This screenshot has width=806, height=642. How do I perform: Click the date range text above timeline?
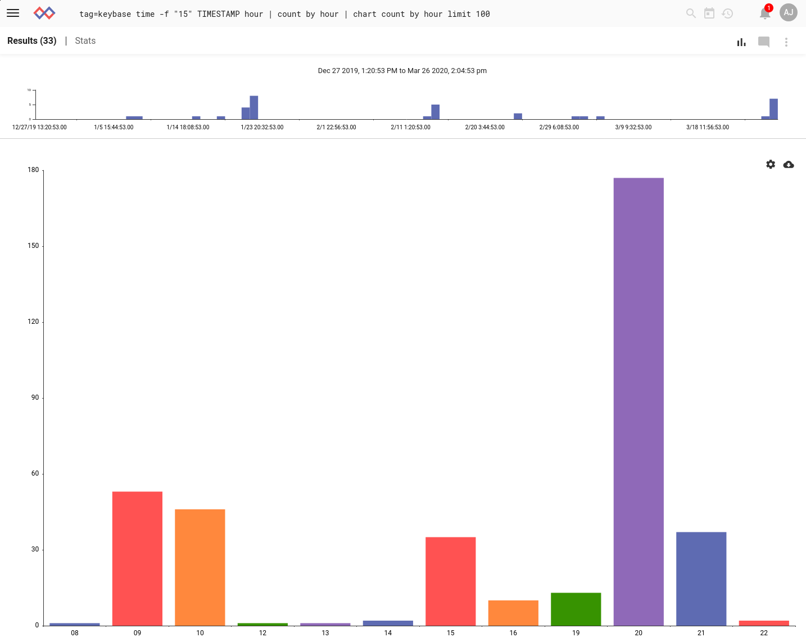[x=402, y=71]
